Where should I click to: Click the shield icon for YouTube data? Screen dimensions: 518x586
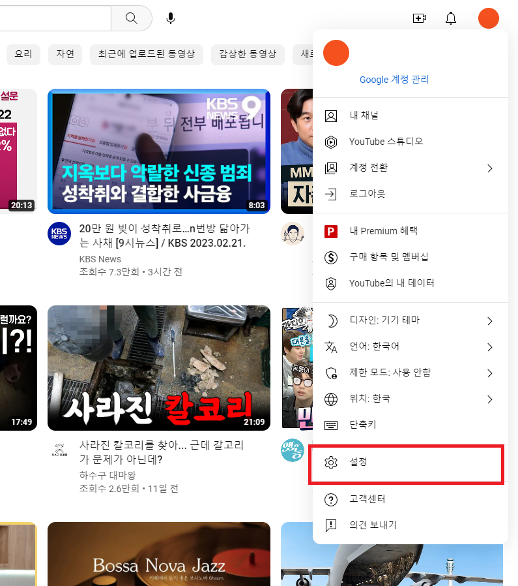point(330,284)
